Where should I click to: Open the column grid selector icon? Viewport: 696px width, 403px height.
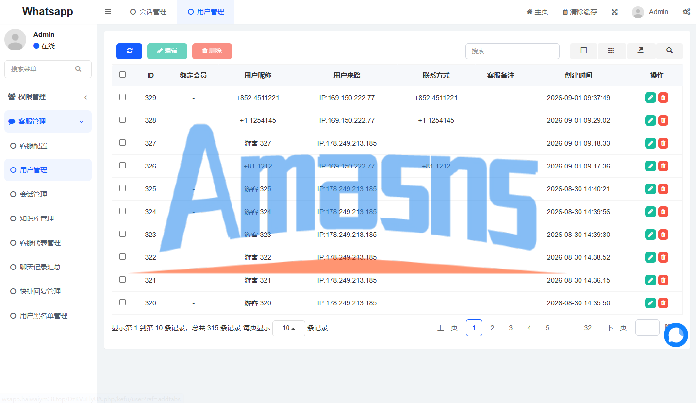(x=612, y=51)
